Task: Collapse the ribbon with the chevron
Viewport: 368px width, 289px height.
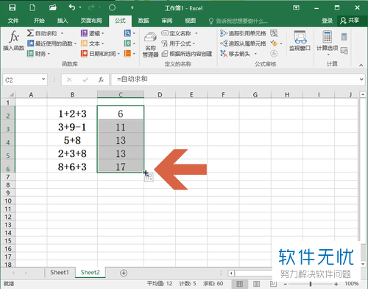Action: (x=361, y=65)
